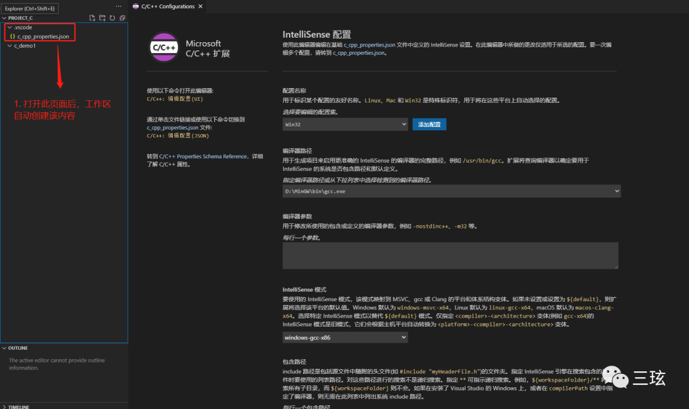689x409 pixels.
Task: Open the IntelliSense mode dropdown windows-gcc-x86
Action: [345, 337]
